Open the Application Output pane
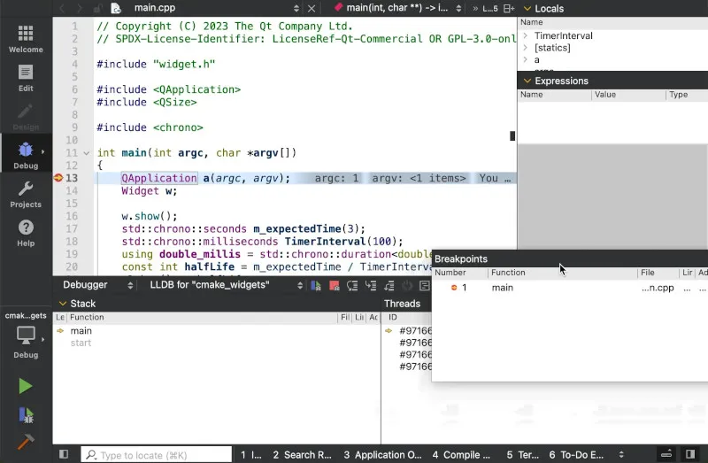This screenshot has height=463, width=708. (382, 455)
